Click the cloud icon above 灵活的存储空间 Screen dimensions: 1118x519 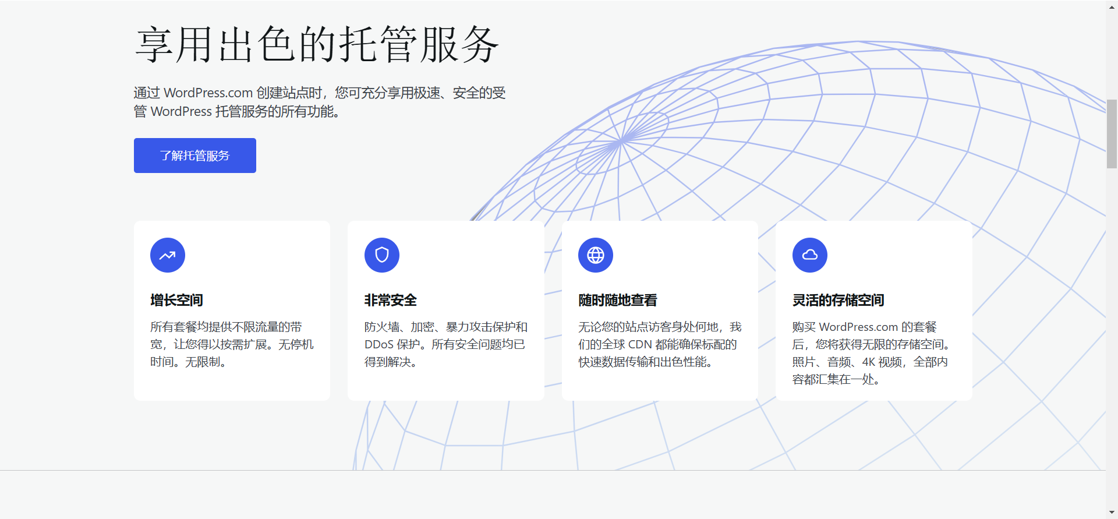pyautogui.click(x=810, y=255)
